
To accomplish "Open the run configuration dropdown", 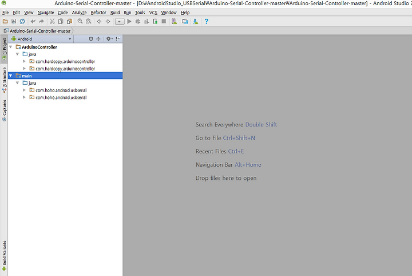I will pos(120,22).
